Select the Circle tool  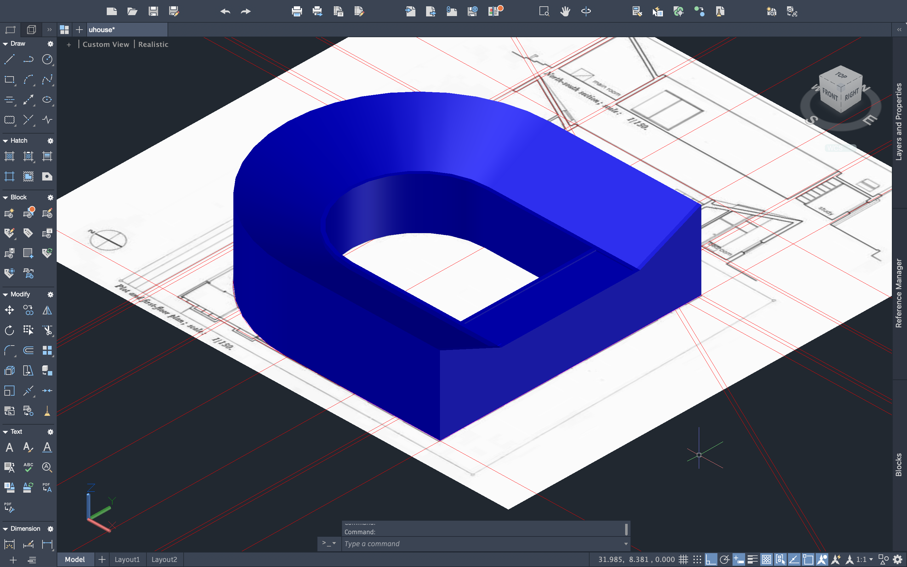click(47, 59)
